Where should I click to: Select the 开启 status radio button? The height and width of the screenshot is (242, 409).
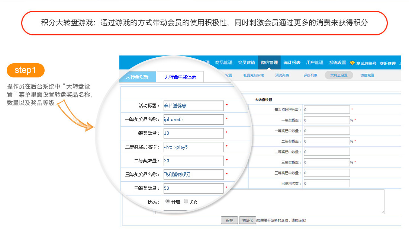point(168,201)
